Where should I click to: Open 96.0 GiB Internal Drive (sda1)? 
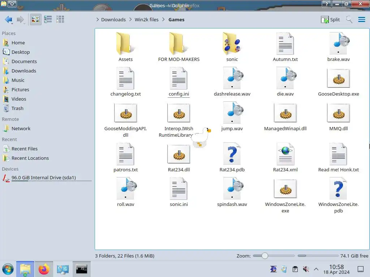click(47, 178)
